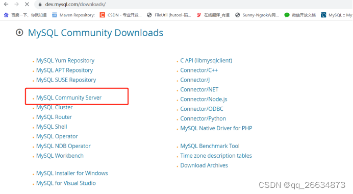Open MySQL Shell link
The height and width of the screenshot is (194, 353).
52,127
